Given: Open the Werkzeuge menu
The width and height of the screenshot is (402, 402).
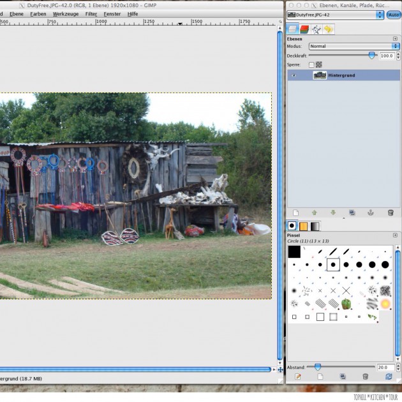Looking at the screenshot, I should (66, 14).
